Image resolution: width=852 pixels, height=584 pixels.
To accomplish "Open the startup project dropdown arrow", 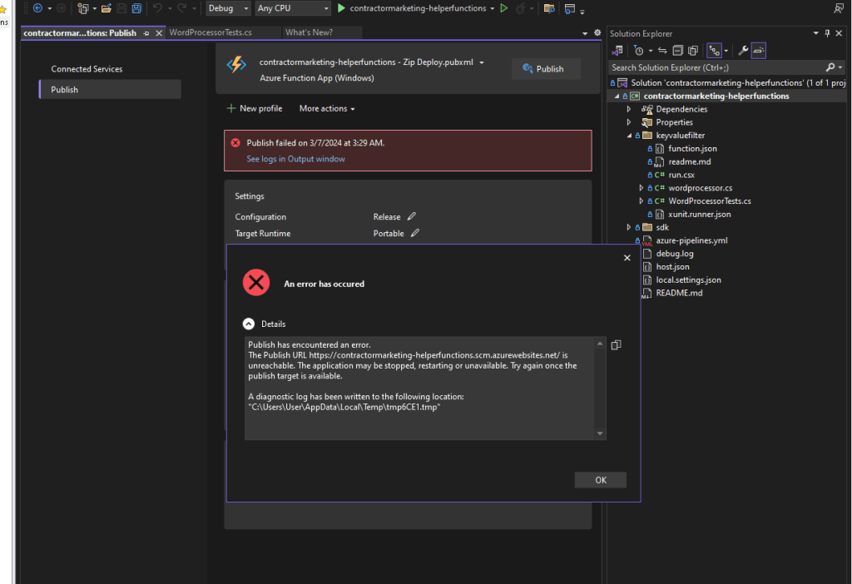I will 493,8.
